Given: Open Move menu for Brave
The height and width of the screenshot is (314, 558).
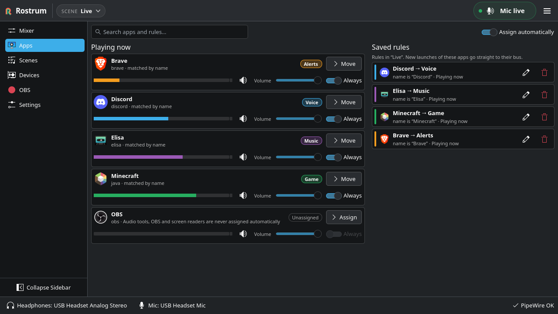Looking at the screenshot, I should tap(344, 64).
